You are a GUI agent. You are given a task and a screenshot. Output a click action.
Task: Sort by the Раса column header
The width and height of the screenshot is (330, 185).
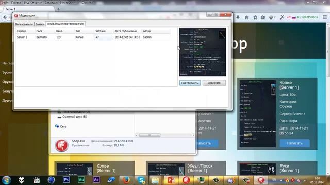[45, 31]
